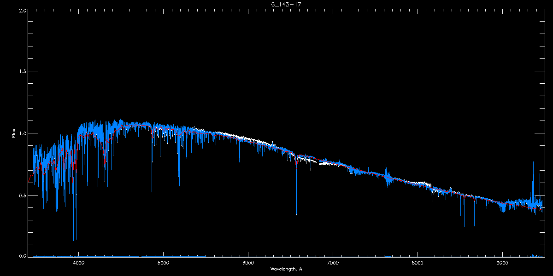Click the 1.0 flux tick label

click(x=22, y=133)
